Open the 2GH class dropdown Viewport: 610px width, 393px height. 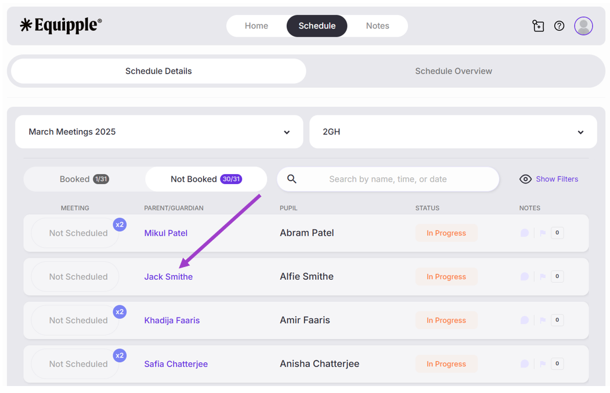pos(453,132)
